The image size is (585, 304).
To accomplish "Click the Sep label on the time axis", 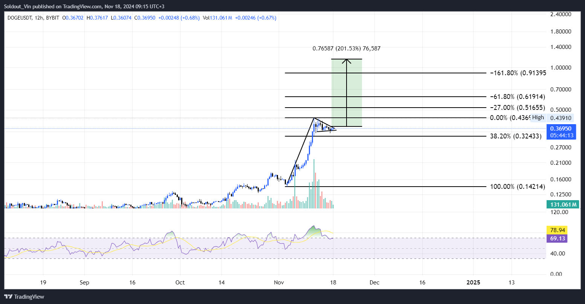I will click(x=84, y=282).
